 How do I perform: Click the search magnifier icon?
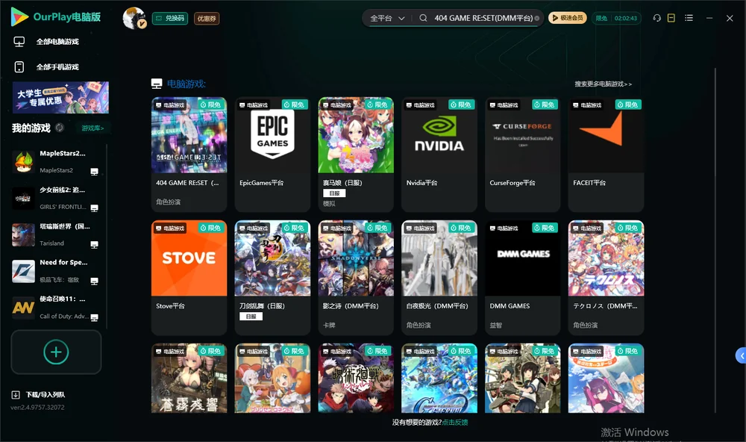pyautogui.click(x=423, y=18)
